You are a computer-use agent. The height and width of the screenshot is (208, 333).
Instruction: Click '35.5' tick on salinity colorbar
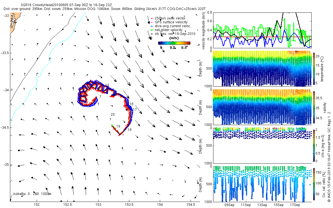319,98
